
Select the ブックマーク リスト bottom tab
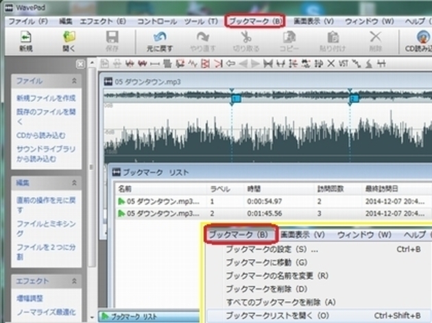[x=149, y=316]
